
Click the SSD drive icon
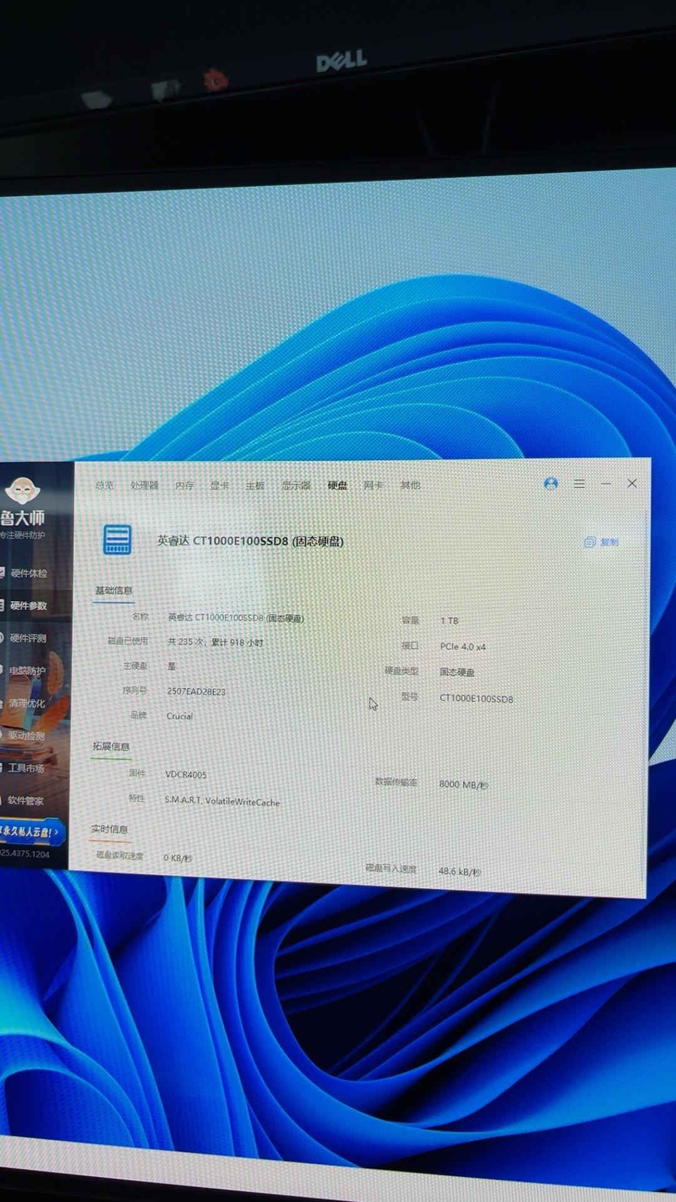coord(117,539)
